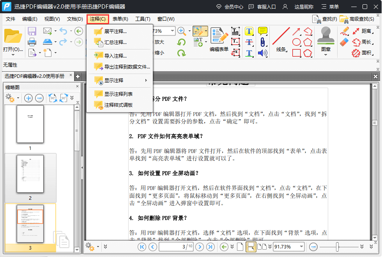Click the zoom slider handle in status bar
This screenshot has width=382, height=257.
[x=338, y=246]
